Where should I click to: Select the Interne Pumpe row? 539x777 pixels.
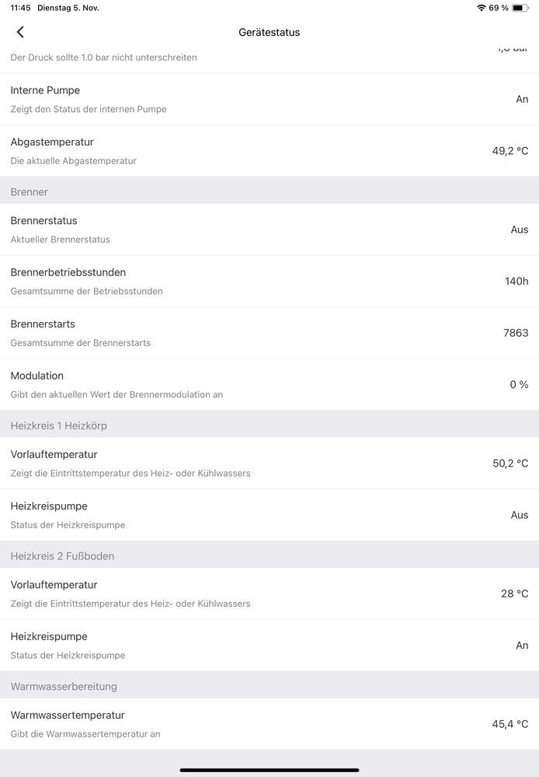click(269, 99)
